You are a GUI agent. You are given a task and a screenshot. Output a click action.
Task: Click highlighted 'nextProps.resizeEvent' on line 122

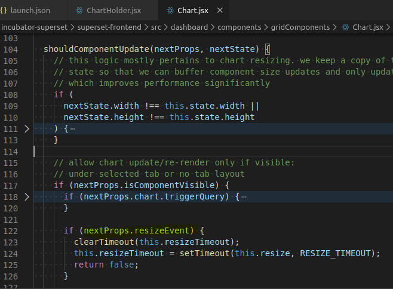[x=137, y=230]
